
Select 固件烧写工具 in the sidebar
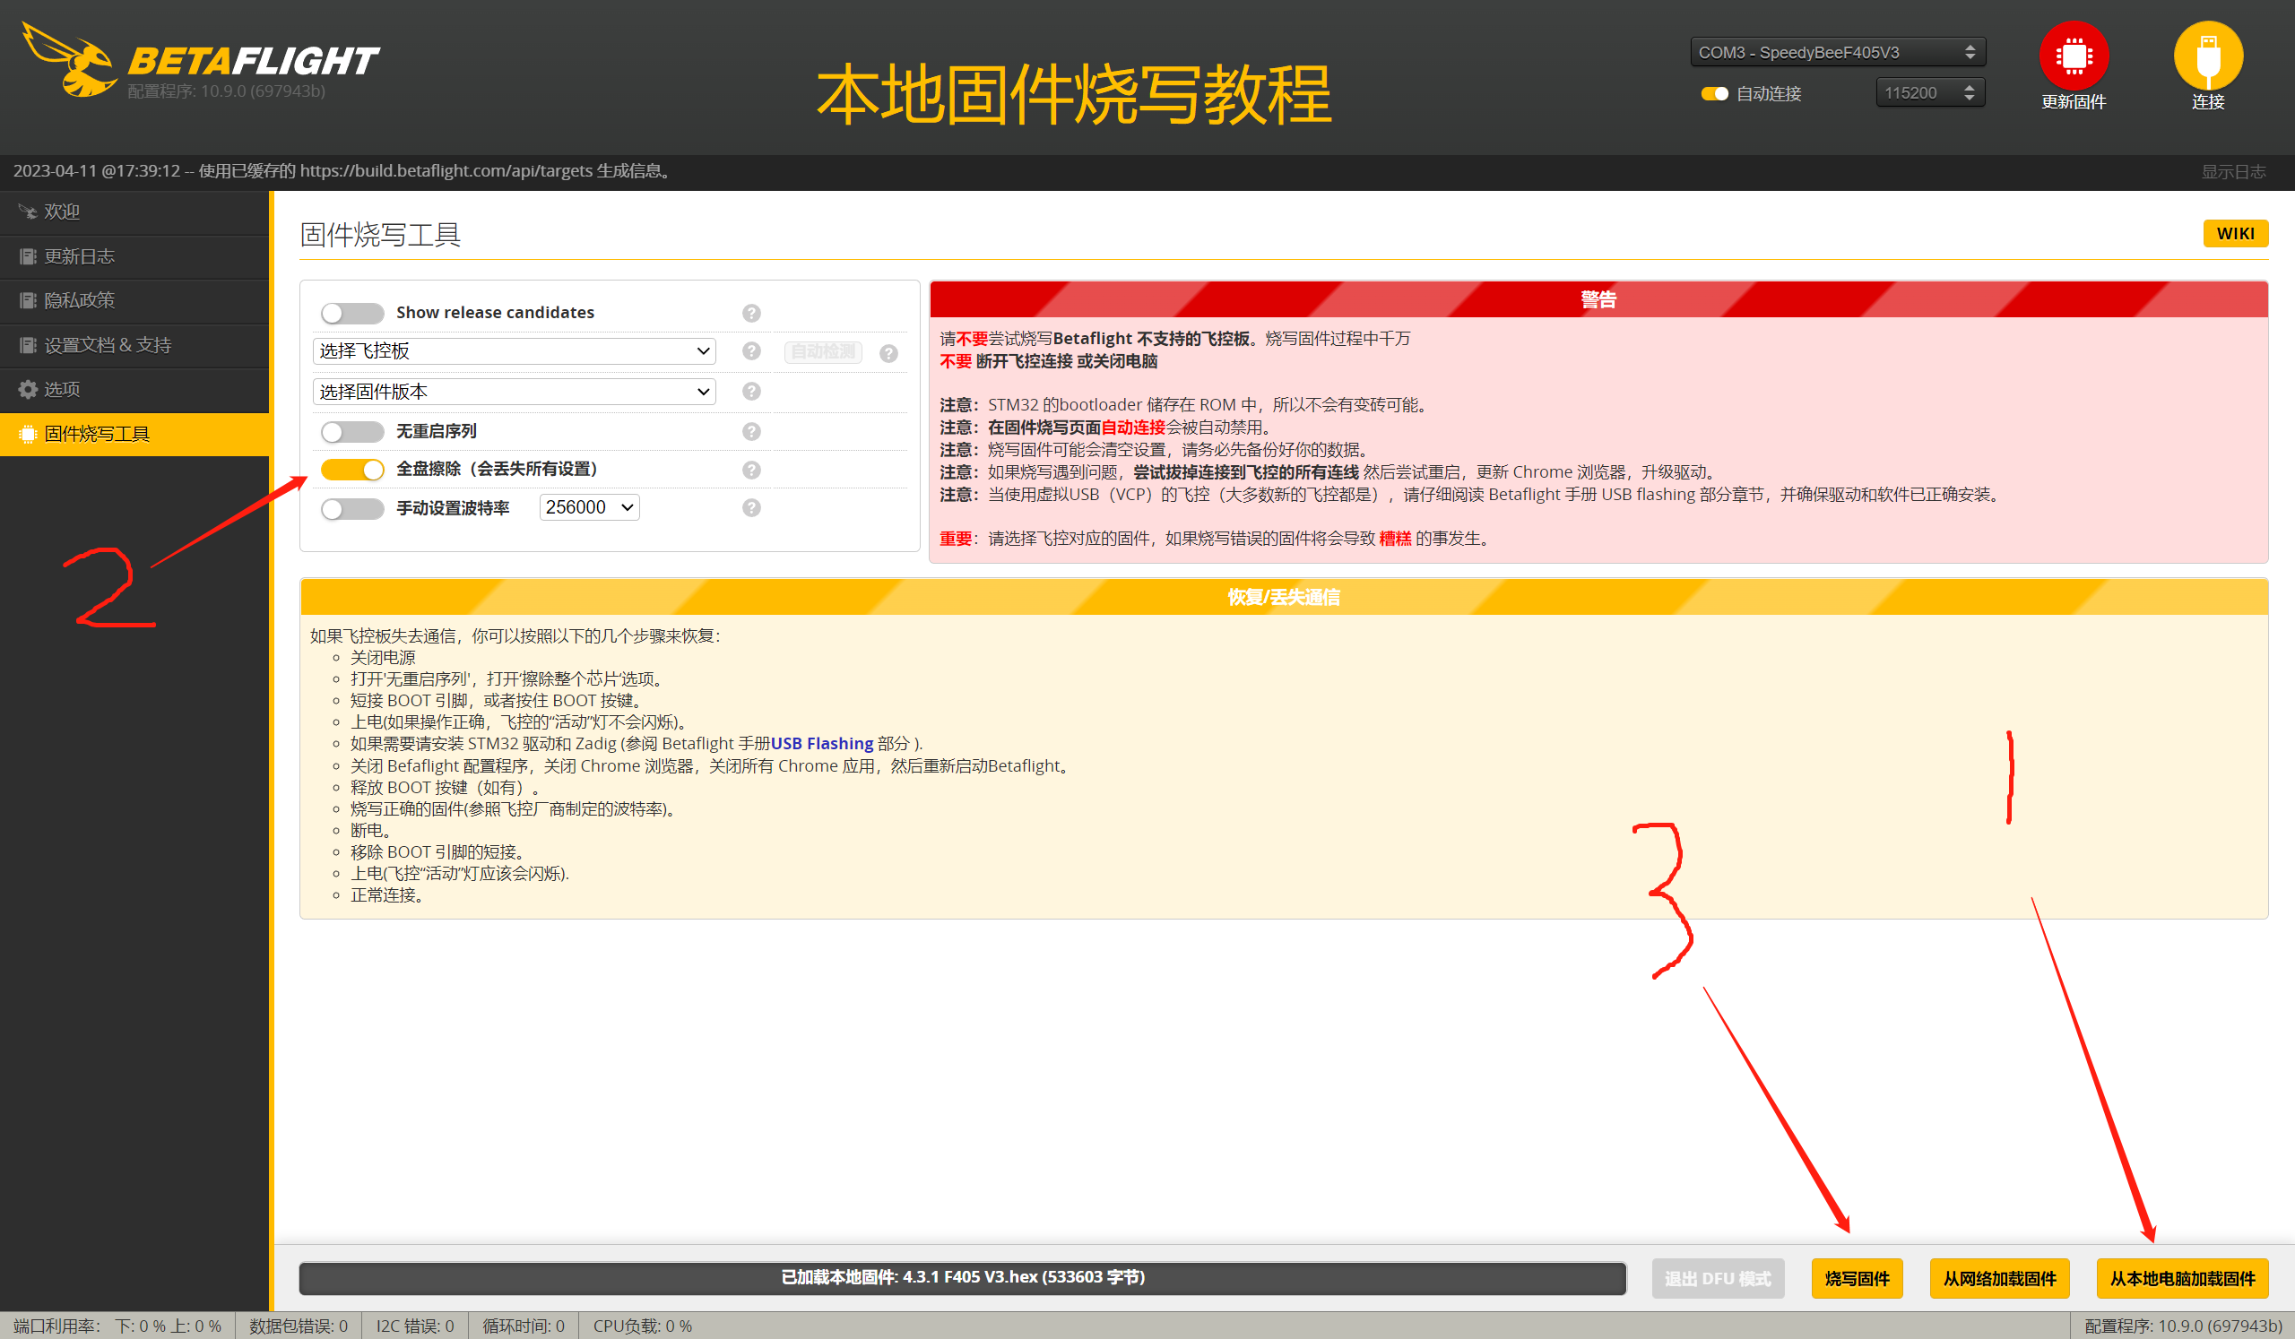[96, 433]
